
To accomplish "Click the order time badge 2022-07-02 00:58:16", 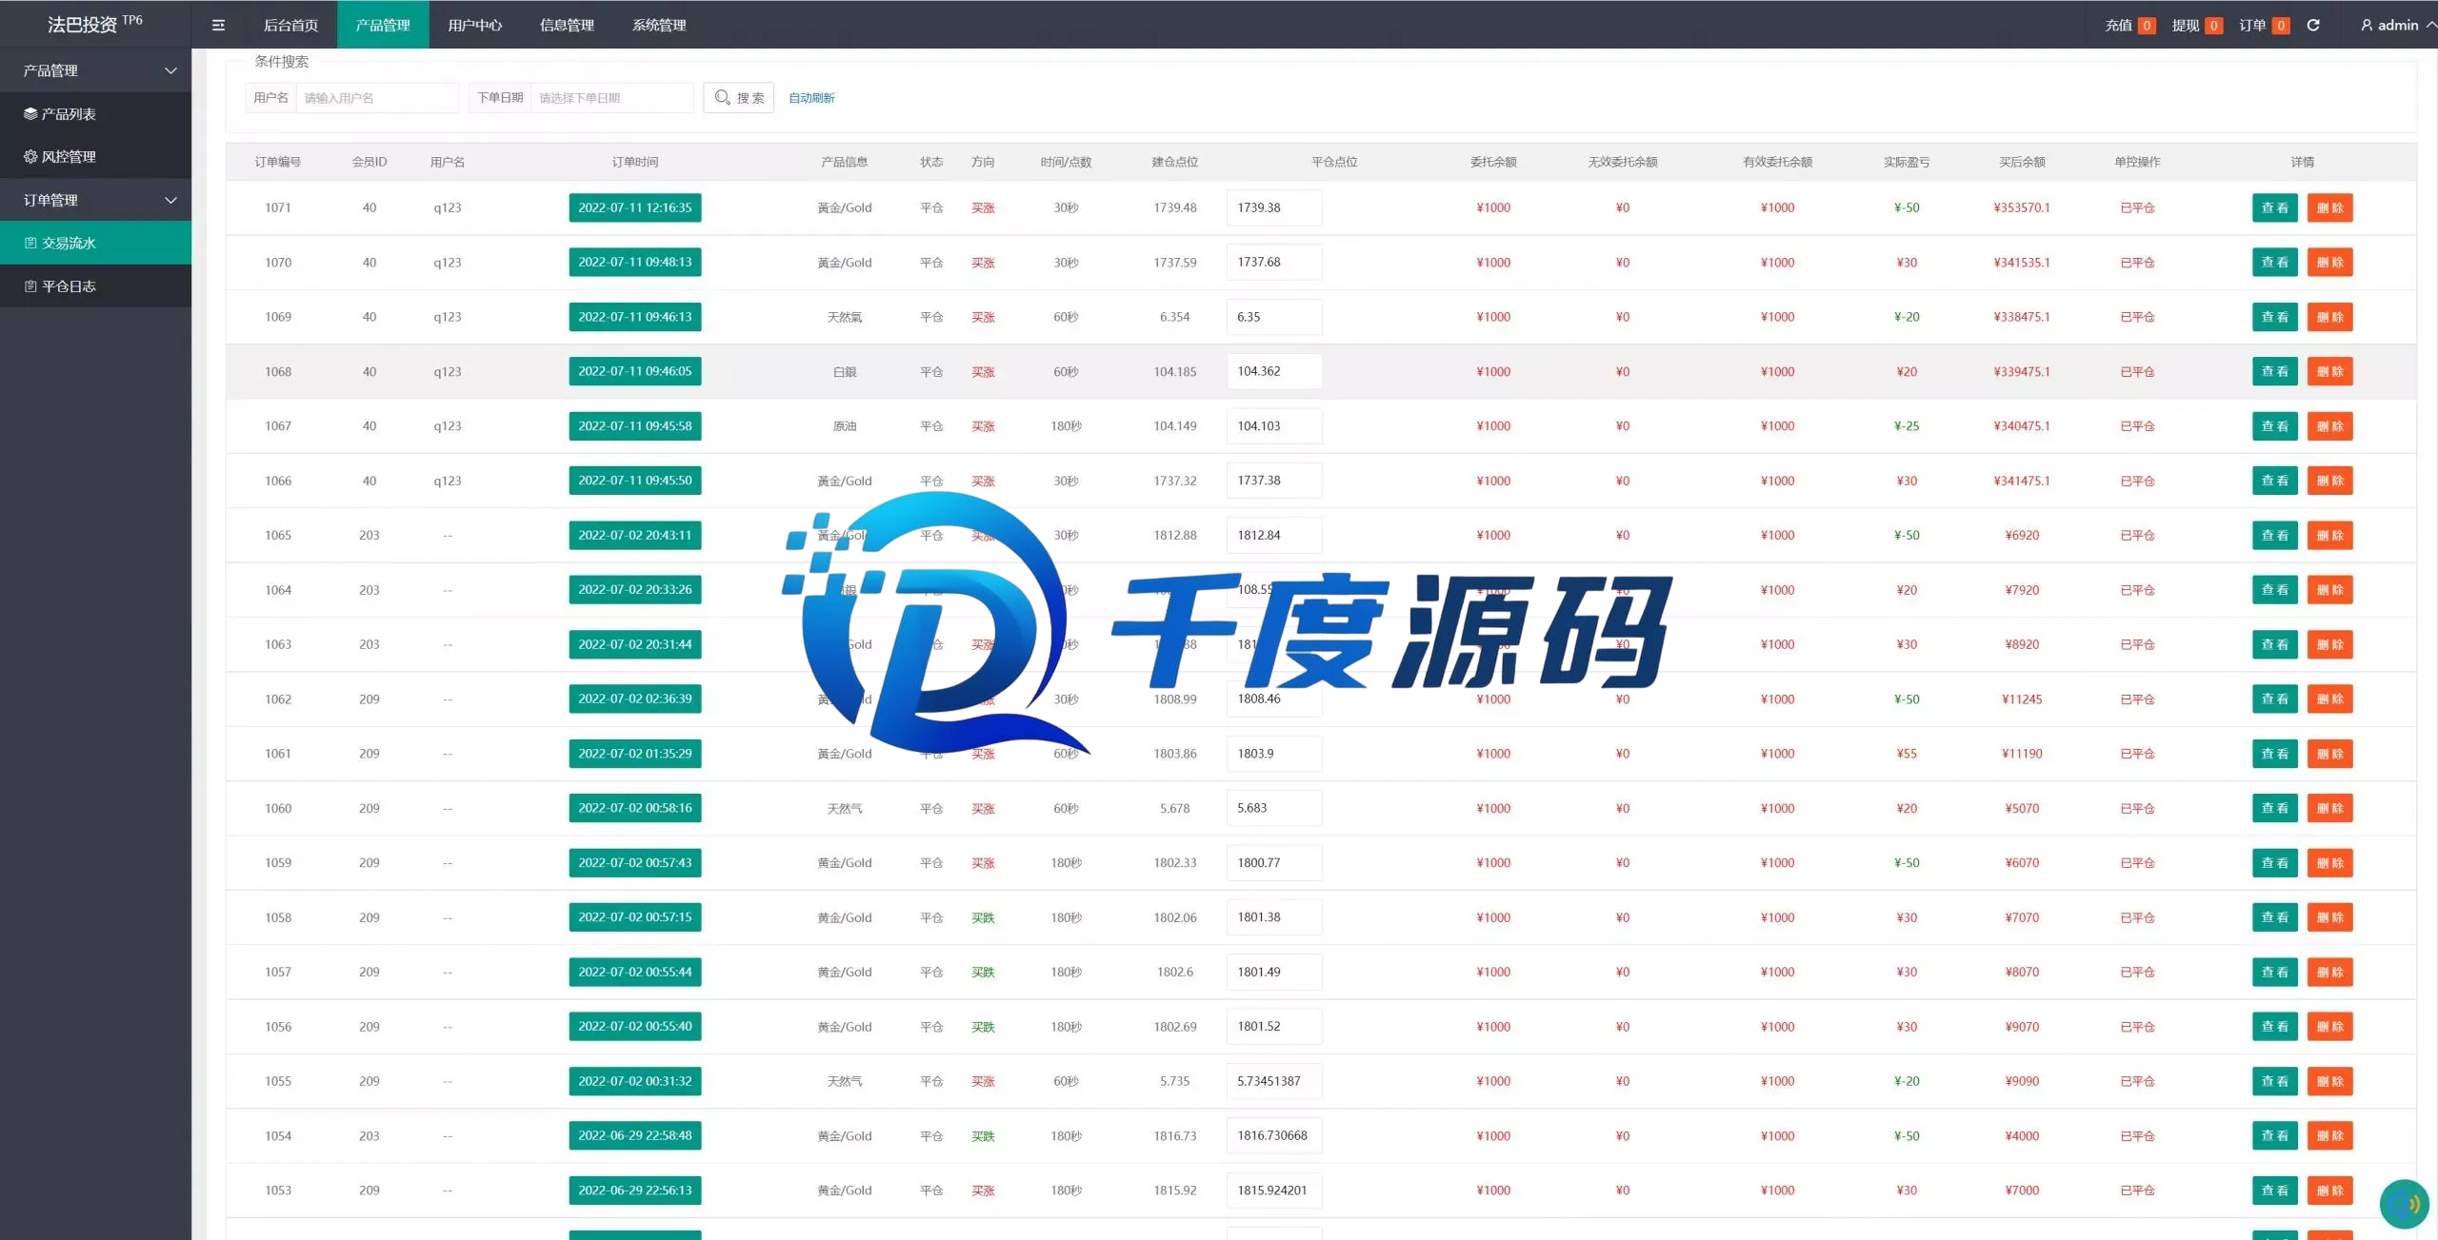I will 635,808.
